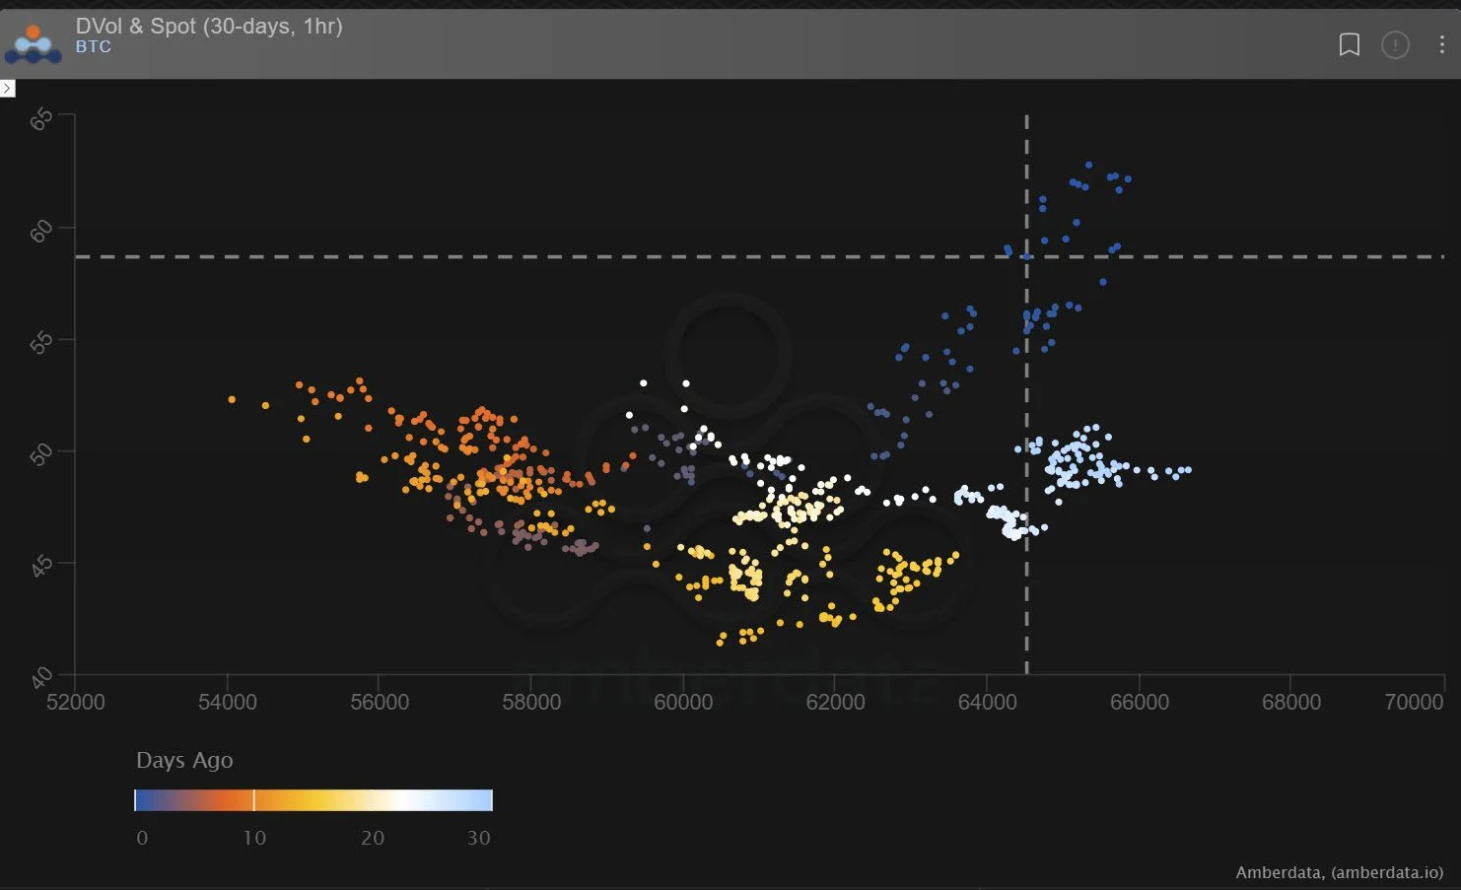Click the BTC subtitle label
Image resolution: width=1461 pixels, height=890 pixels.
coord(94,47)
